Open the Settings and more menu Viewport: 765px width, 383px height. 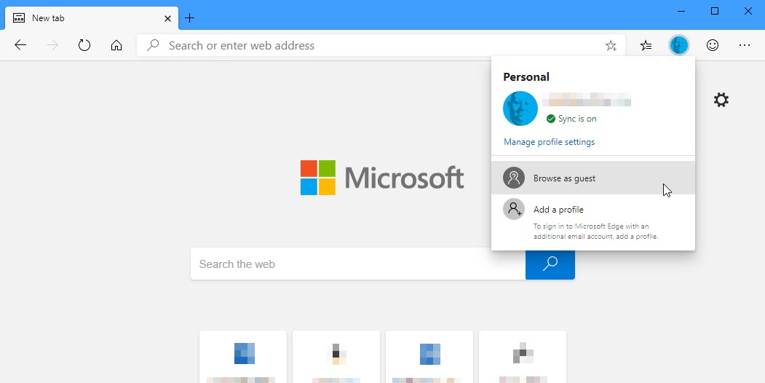(745, 45)
